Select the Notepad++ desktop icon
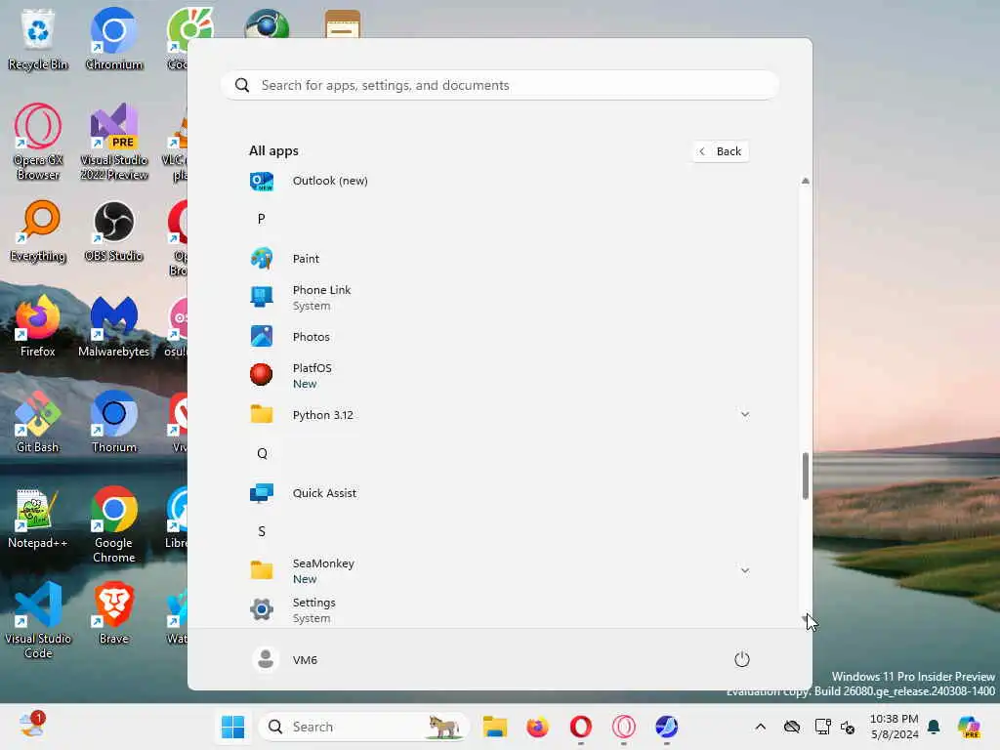Screen dimensions: 1000x750 pos(38,518)
